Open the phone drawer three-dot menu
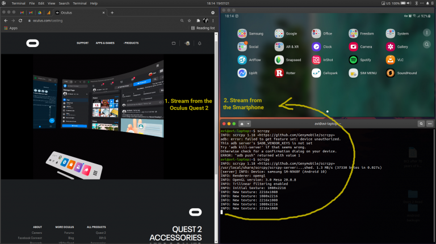 (426, 33)
